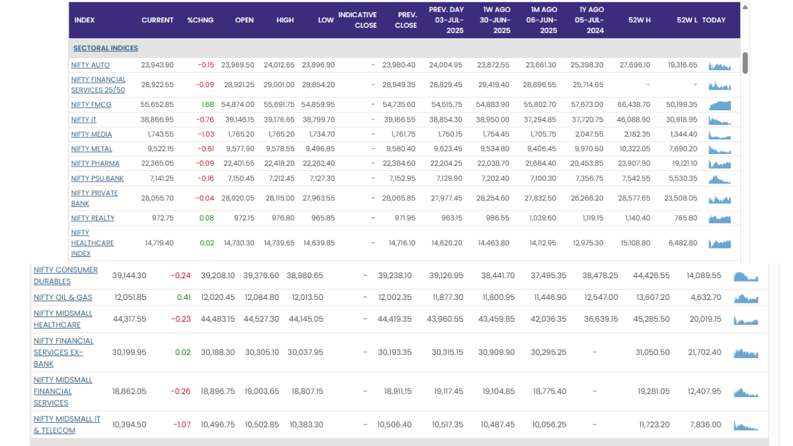Open the NIFTY PRIVATE BANK link
Image resolution: width=793 pixels, height=446 pixels.
[94, 198]
